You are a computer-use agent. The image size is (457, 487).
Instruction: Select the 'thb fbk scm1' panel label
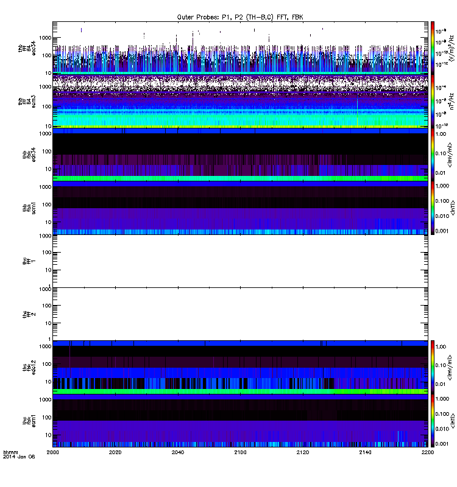pos(29,208)
